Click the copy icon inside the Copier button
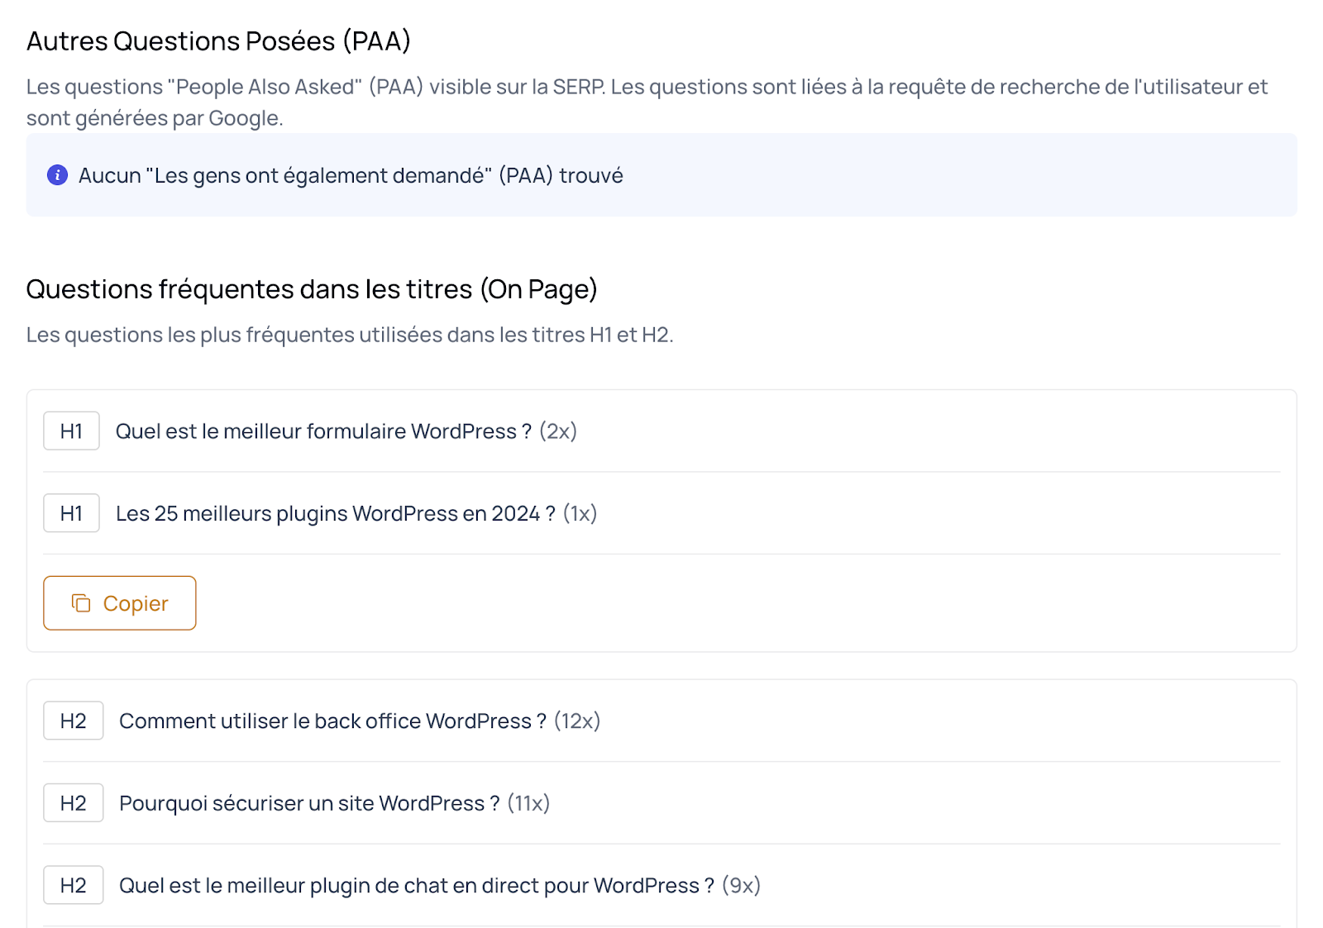This screenshot has height=928, width=1323. [80, 603]
